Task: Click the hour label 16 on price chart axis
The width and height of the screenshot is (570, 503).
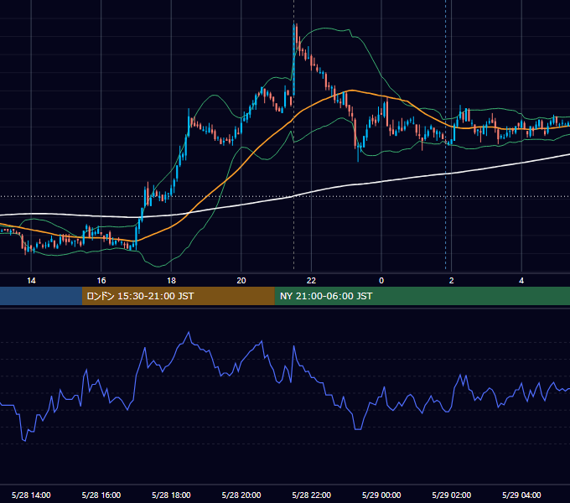Action: pos(101,281)
